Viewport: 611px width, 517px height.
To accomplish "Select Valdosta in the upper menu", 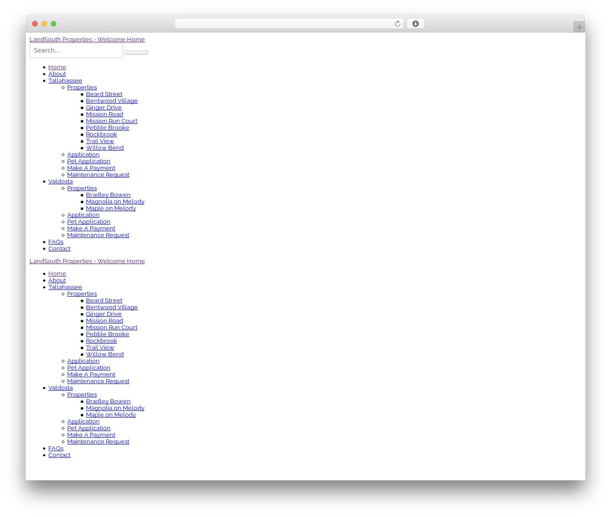I will [60, 181].
